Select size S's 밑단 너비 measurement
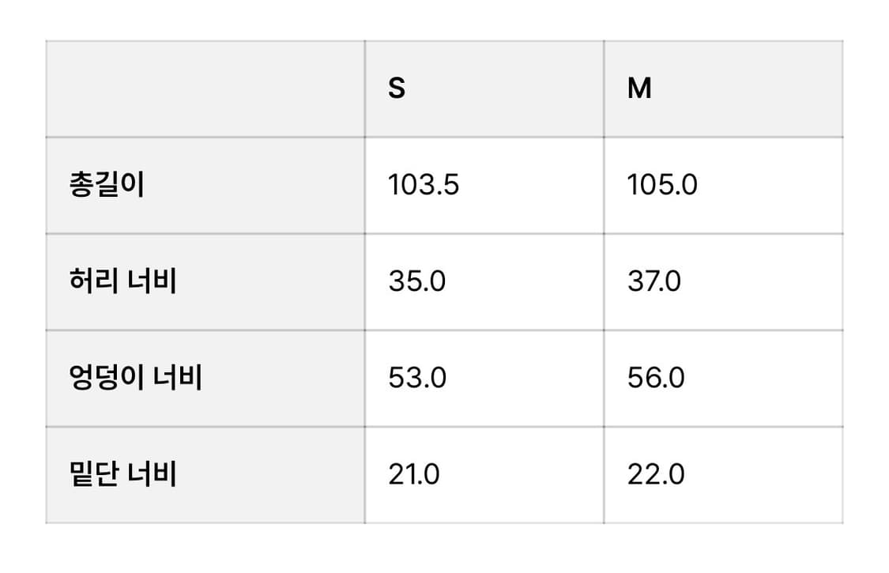Image resolution: width=889 pixels, height=573 pixels. pos(414,474)
